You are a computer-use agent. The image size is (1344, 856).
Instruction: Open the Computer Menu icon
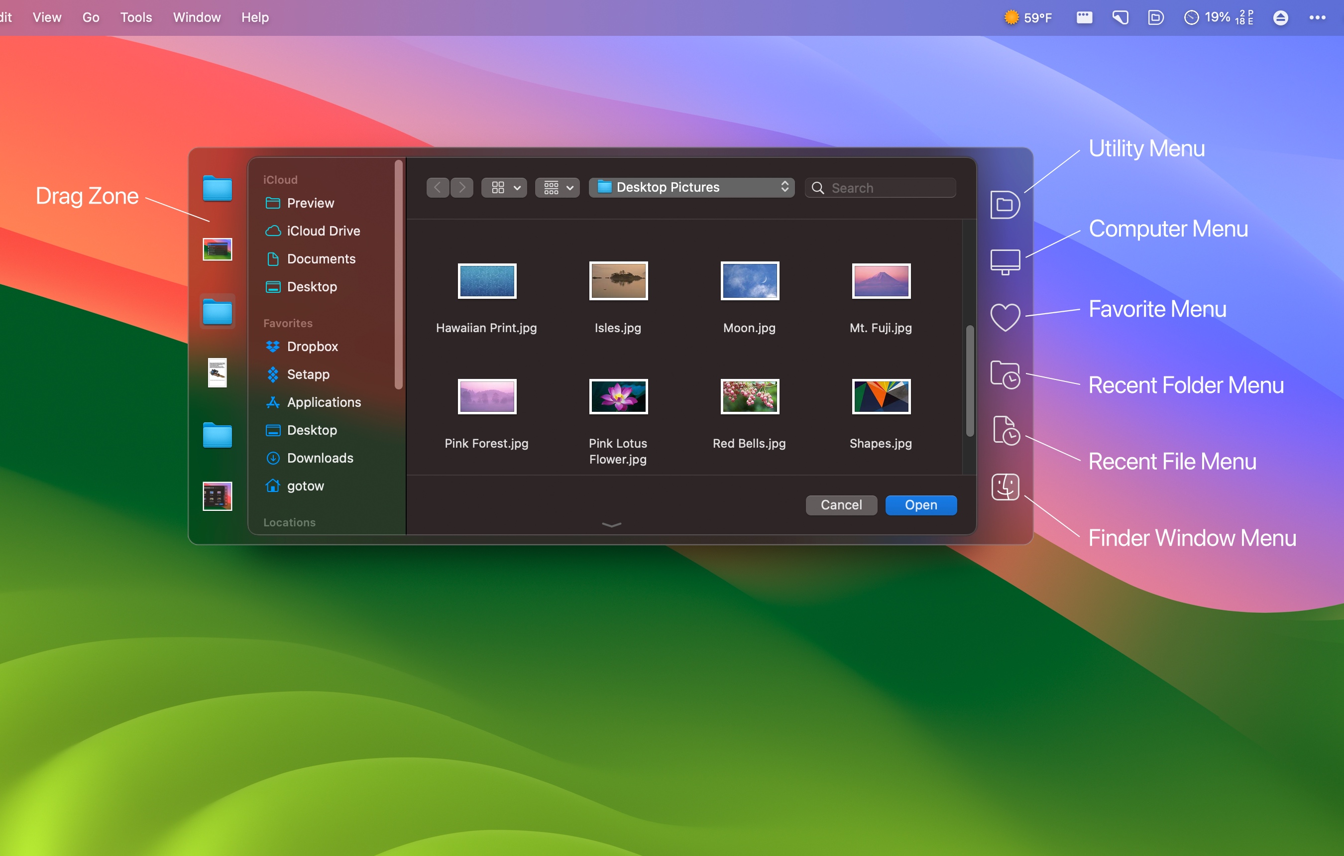[1005, 261]
